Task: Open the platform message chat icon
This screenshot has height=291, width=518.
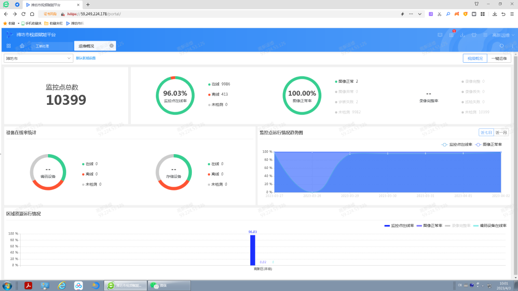Action: [440, 35]
